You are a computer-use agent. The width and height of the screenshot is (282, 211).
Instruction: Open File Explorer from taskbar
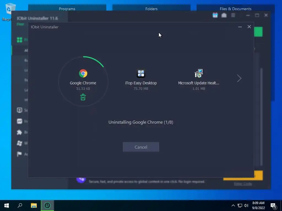tap(34, 206)
